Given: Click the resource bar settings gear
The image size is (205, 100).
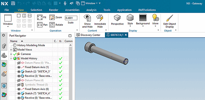Looking at the screenshot, I should coord(4,35).
